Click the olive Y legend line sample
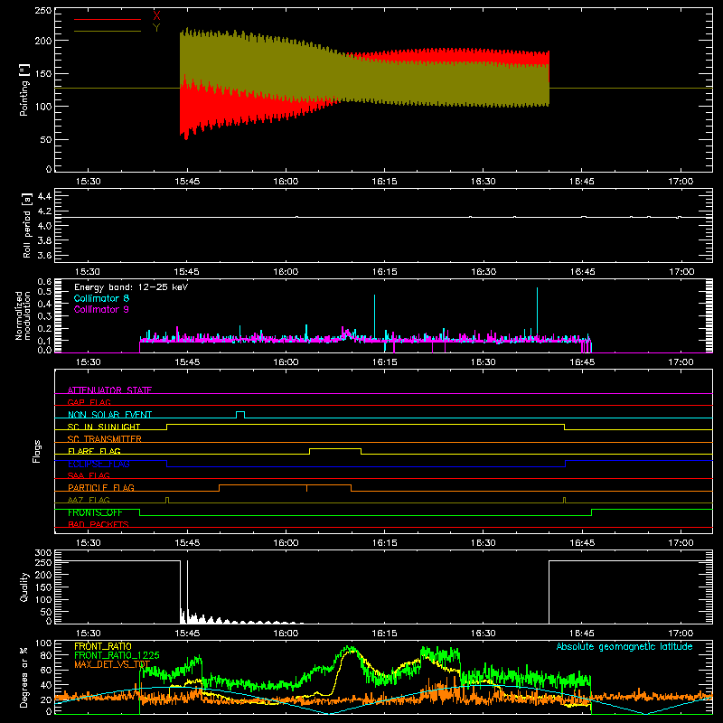Viewport: 723px width, 723px height. pyautogui.click(x=107, y=31)
